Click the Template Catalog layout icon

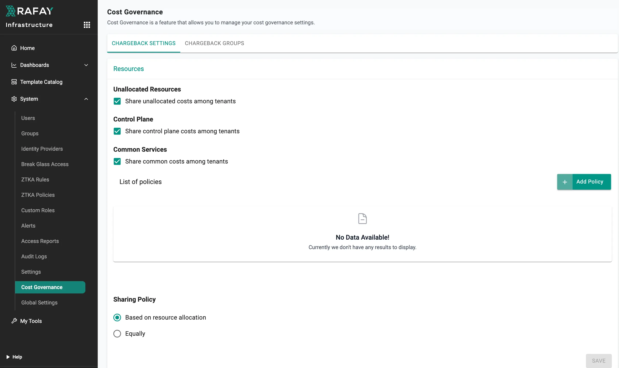14,82
